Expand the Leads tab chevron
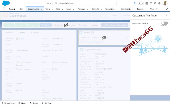170x106 pixels. (74, 9)
